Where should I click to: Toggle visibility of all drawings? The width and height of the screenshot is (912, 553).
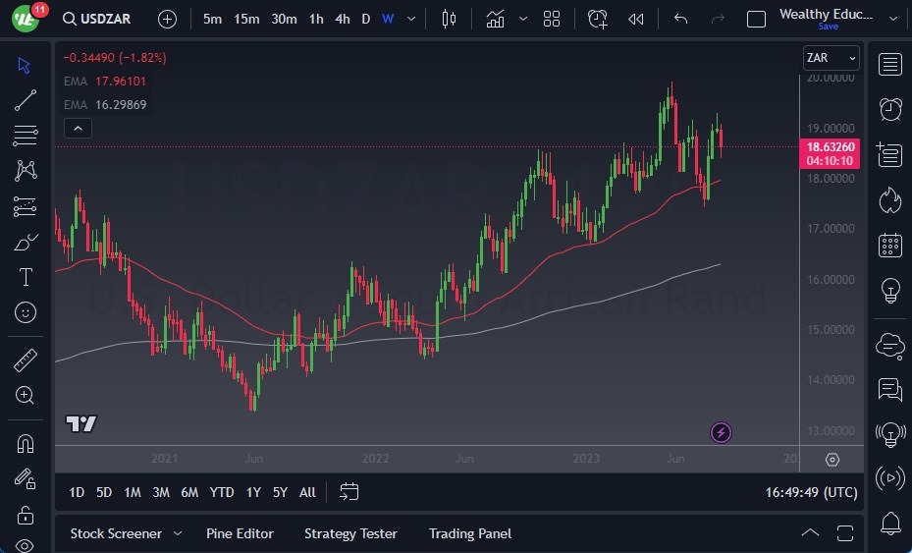pyautogui.click(x=27, y=545)
